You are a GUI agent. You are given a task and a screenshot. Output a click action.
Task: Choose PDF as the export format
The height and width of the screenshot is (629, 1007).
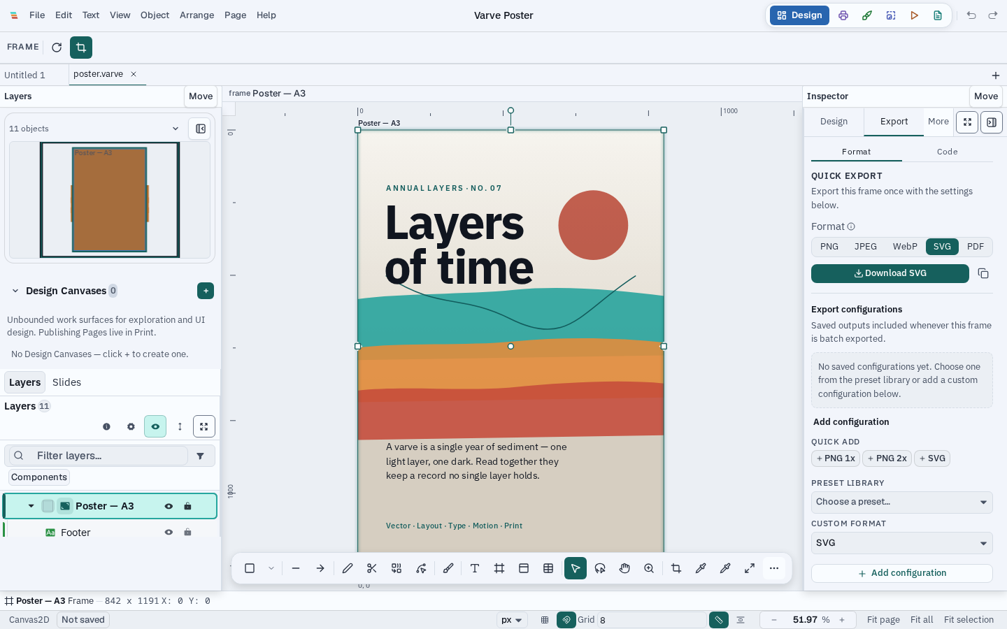tap(976, 247)
